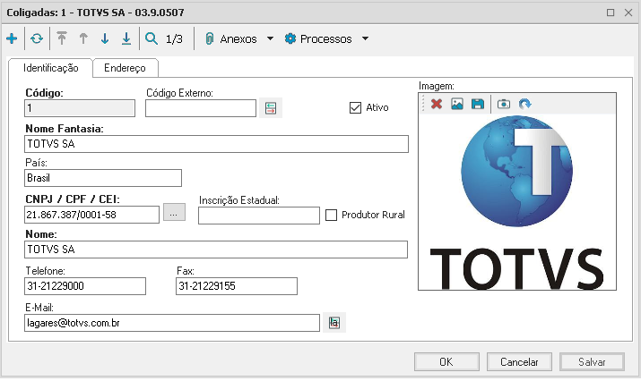Expand the Anexos dropdown arrow

click(270, 38)
